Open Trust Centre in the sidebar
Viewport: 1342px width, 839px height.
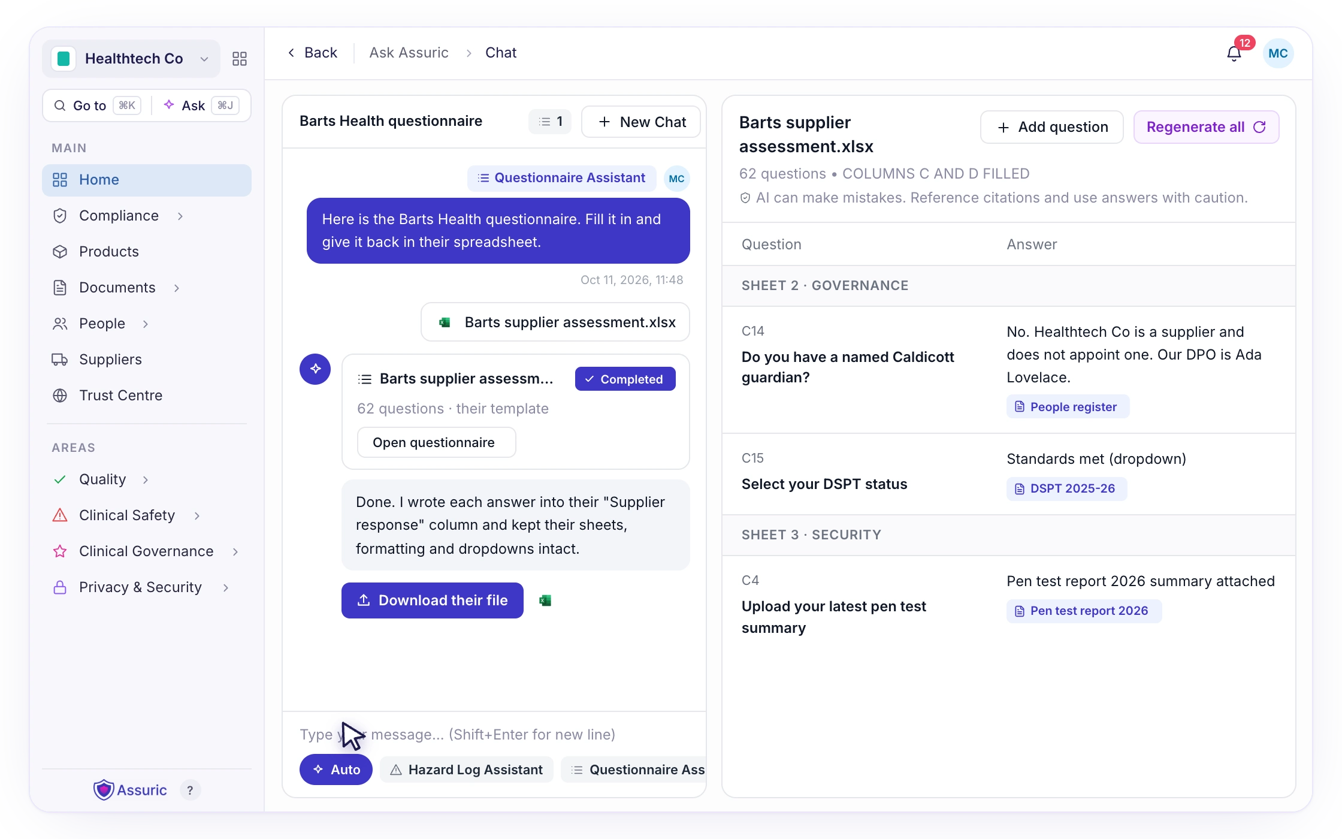point(147,396)
